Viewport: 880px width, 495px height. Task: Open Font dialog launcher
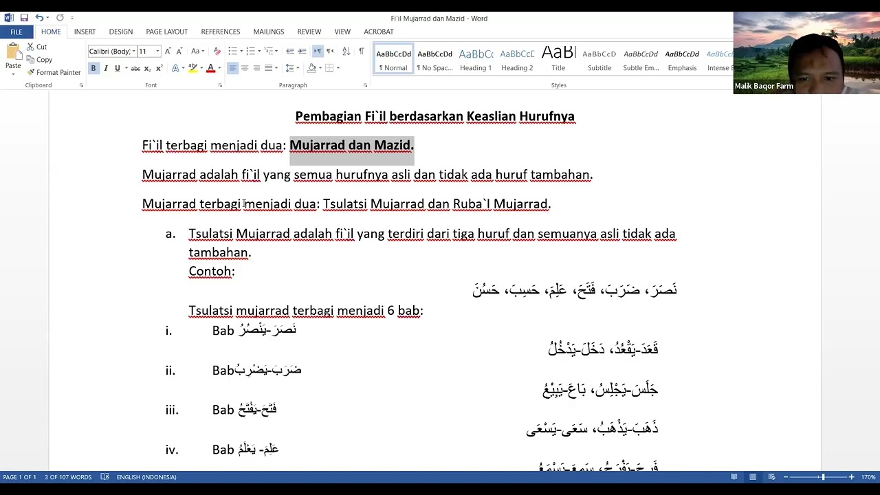pos(220,85)
